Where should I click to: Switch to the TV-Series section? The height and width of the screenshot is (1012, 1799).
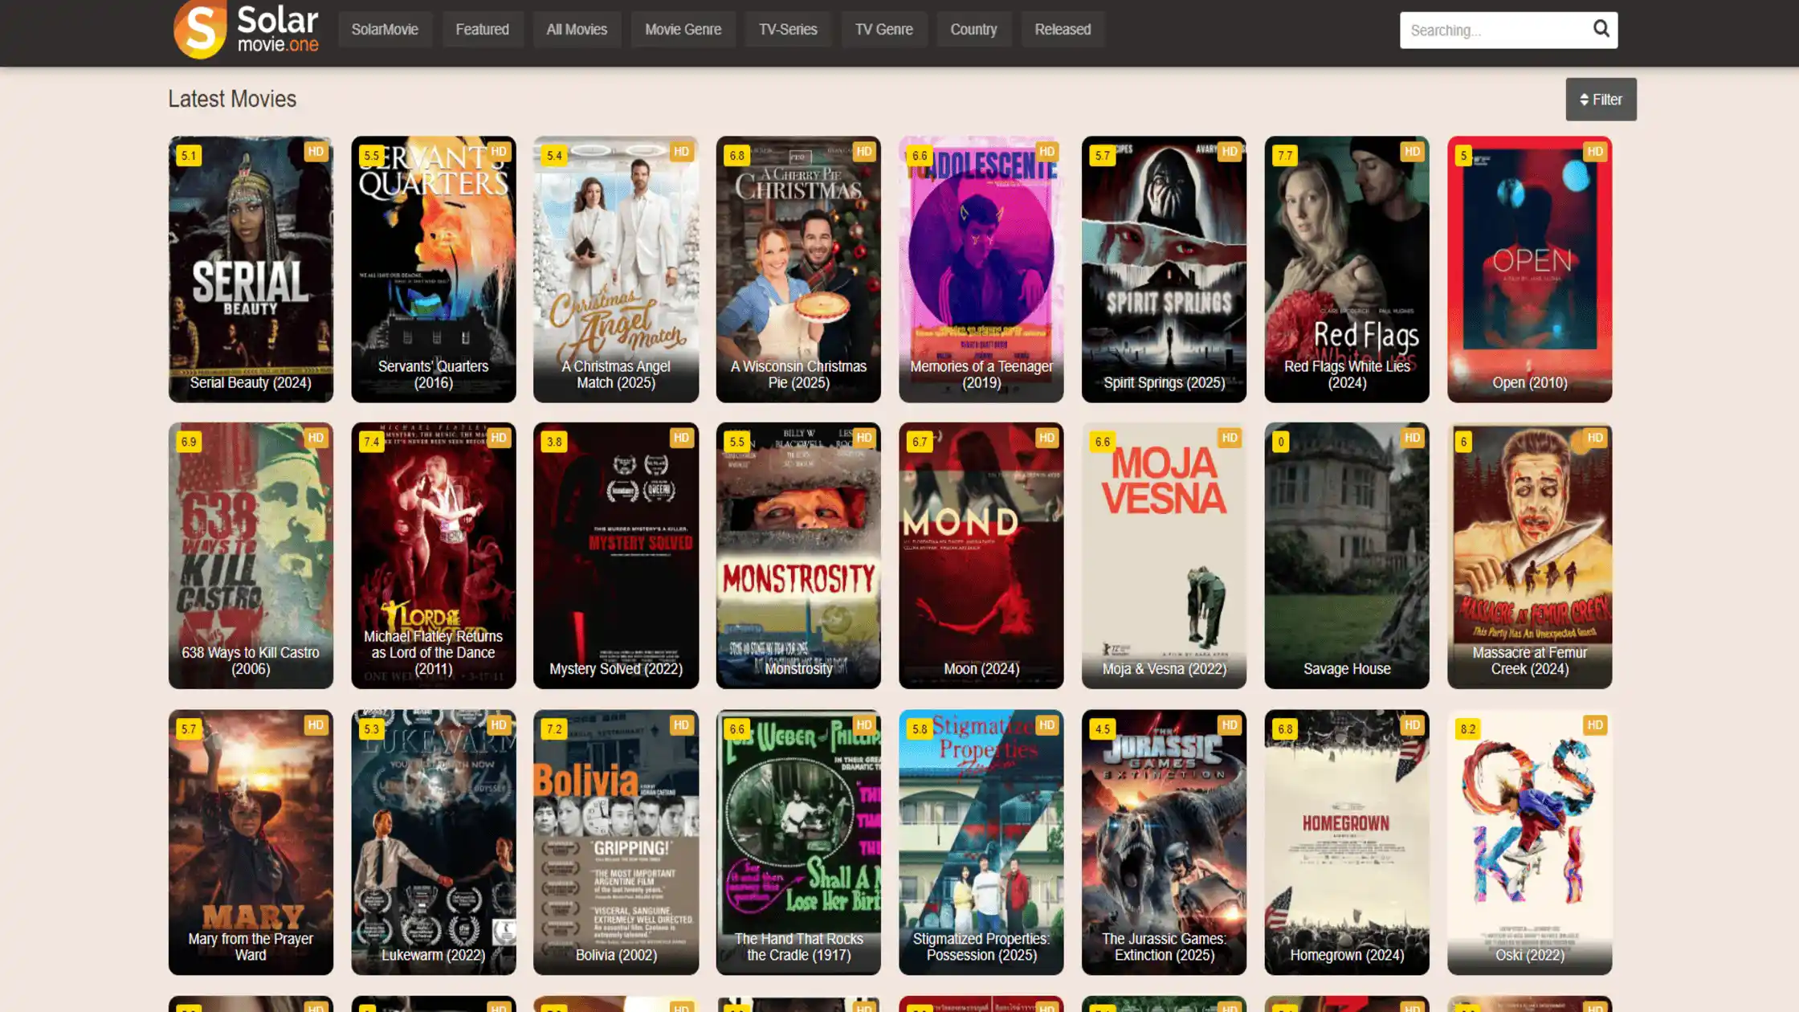788,29
